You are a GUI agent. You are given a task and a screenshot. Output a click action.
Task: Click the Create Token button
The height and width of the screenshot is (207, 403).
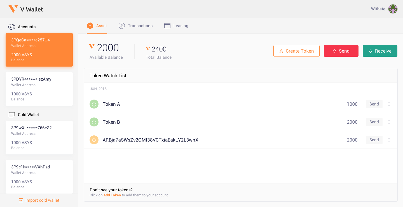point(296,51)
